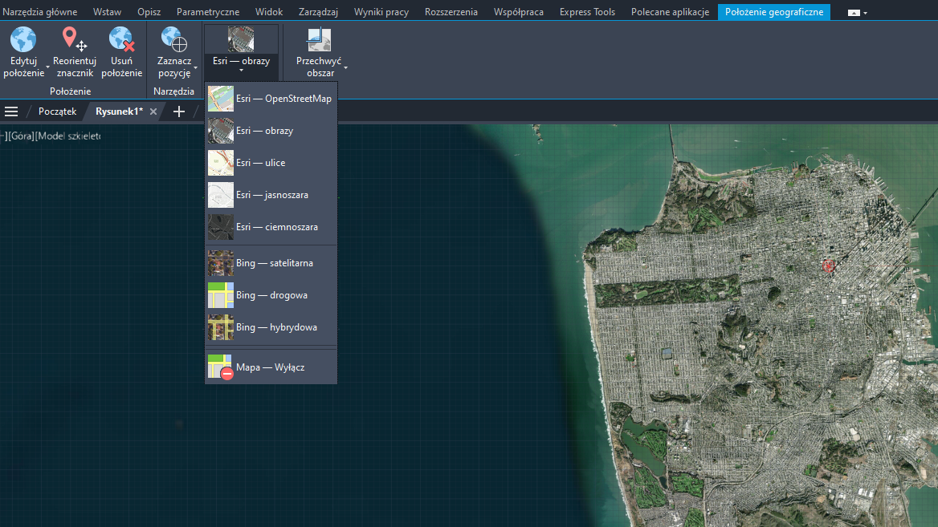Click the Edytuj położenie globe icon
The height and width of the screenshot is (527, 938).
(23, 40)
